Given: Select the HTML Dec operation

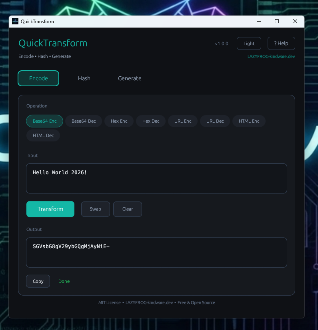Looking at the screenshot, I should point(43,135).
